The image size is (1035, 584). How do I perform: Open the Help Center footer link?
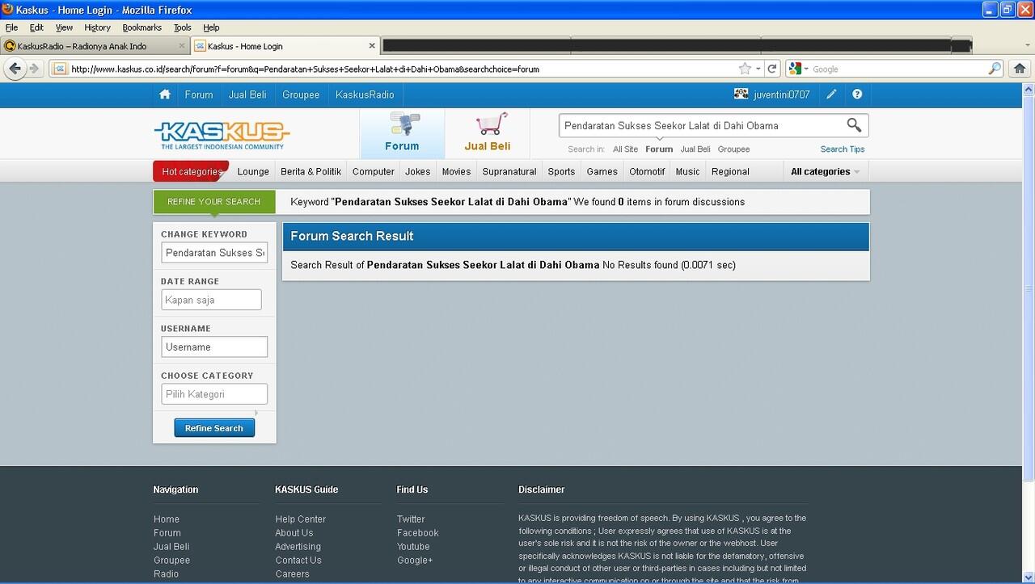point(301,519)
